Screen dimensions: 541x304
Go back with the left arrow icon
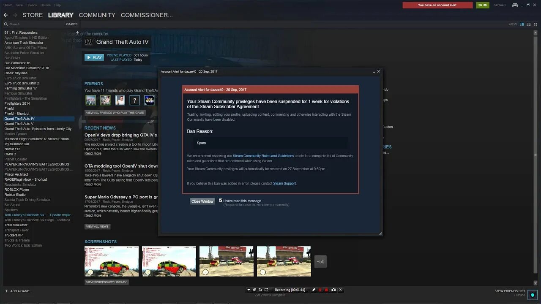(5, 15)
